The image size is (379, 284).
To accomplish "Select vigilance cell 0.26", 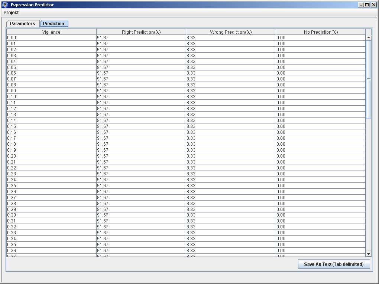I will tap(51, 191).
